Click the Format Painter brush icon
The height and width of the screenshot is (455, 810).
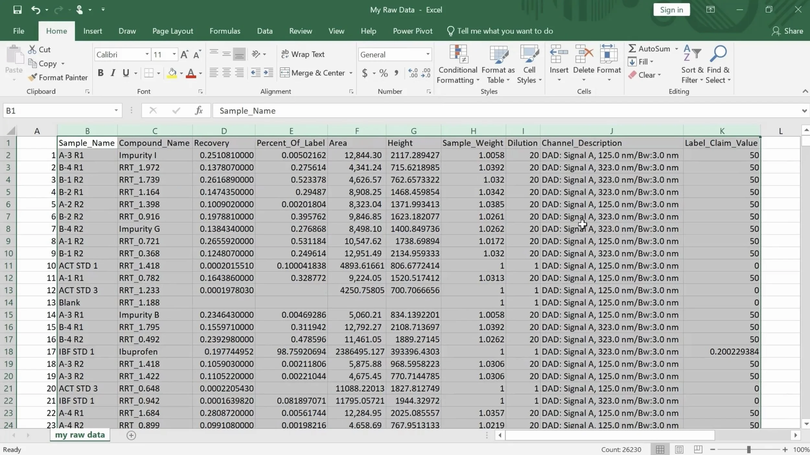click(32, 77)
